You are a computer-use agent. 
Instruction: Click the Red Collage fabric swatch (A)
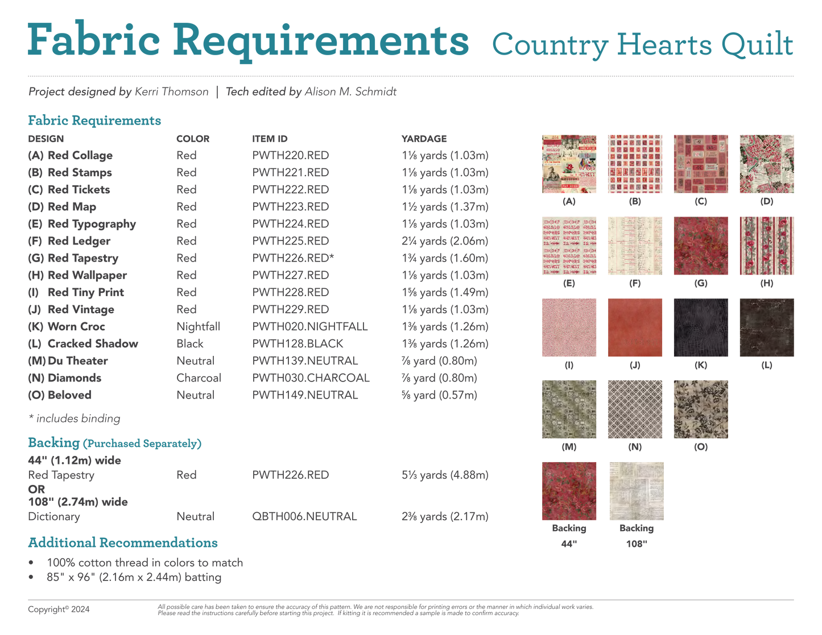pos(569,164)
